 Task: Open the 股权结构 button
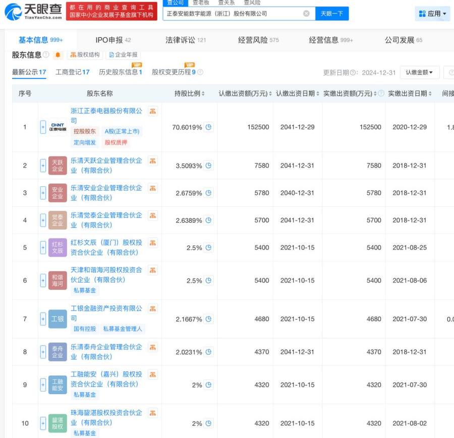[x=85, y=55]
